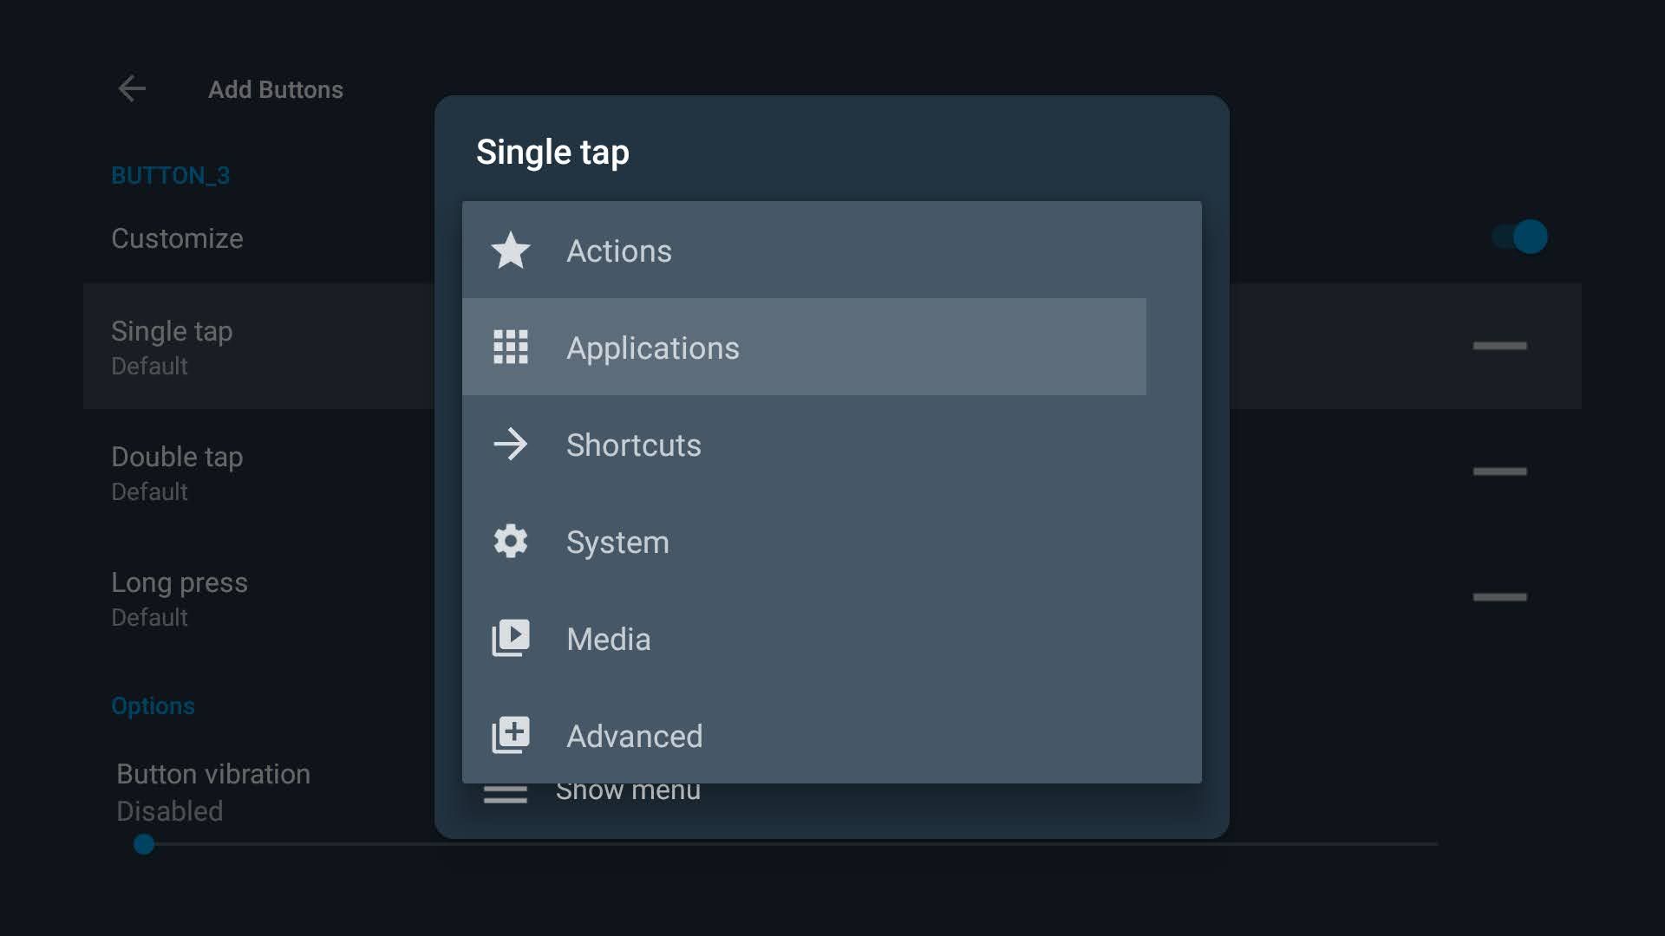Open Double tap settings
The image size is (1665, 936).
(260, 471)
